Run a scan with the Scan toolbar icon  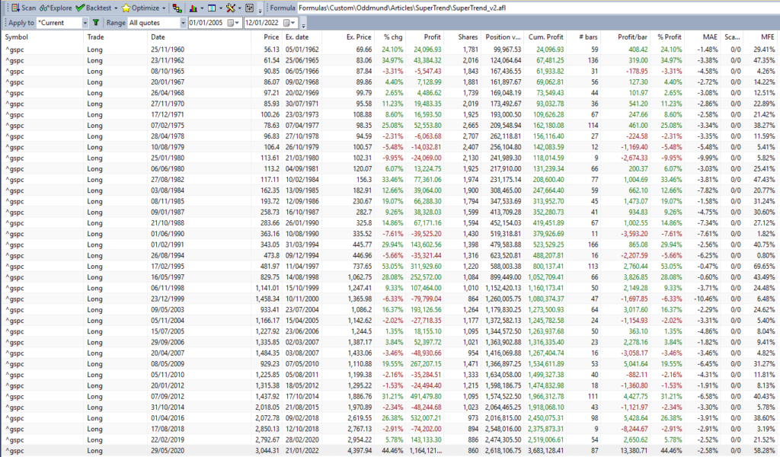click(x=15, y=8)
